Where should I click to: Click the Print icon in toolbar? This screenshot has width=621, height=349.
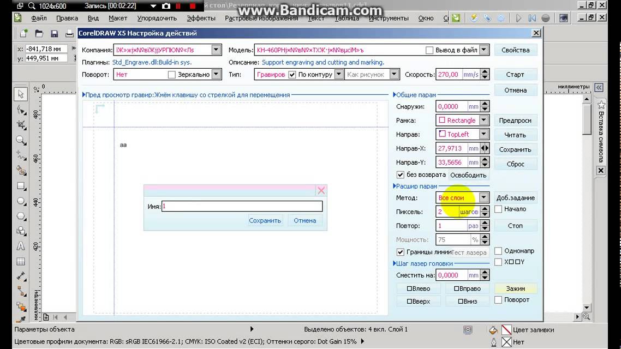tap(69, 34)
